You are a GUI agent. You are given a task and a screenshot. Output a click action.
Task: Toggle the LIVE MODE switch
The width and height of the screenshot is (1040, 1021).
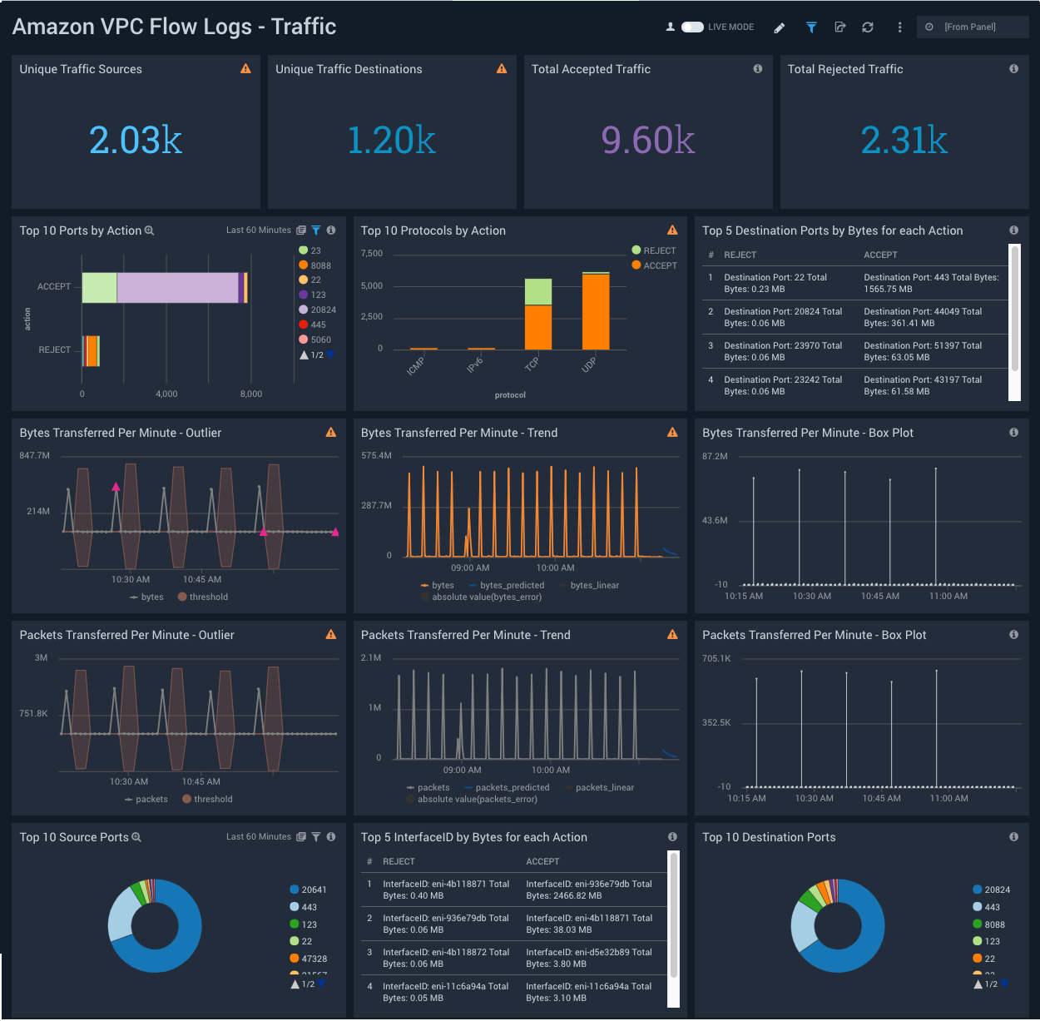point(692,27)
